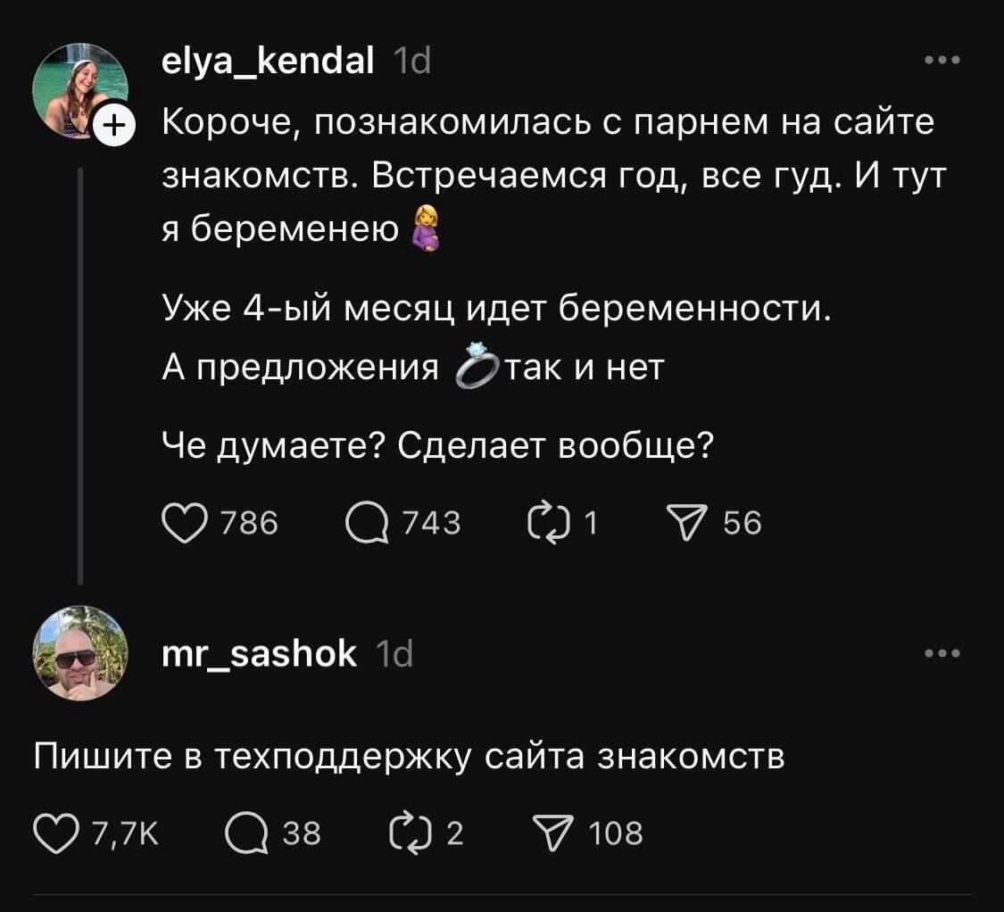Share elya_kendal's post via send icon
Image resolution: width=1004 pixels, height=912 pixels.
pos(690,523)
